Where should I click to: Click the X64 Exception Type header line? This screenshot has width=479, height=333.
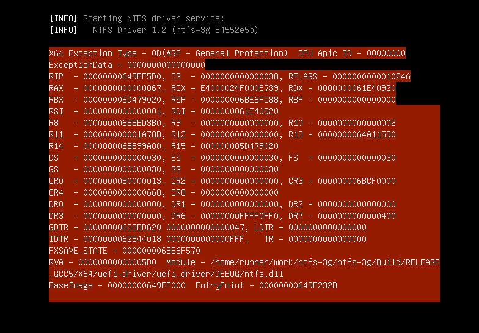pyautogui.click(x=168, y=53)
